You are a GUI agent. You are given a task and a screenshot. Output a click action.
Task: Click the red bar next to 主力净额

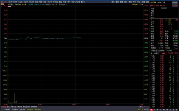click(163, 53)
